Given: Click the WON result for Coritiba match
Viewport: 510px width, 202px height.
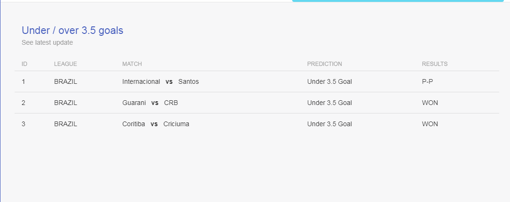Looking at the screenshot, I should pyautogui.click(x=430, y=124).
